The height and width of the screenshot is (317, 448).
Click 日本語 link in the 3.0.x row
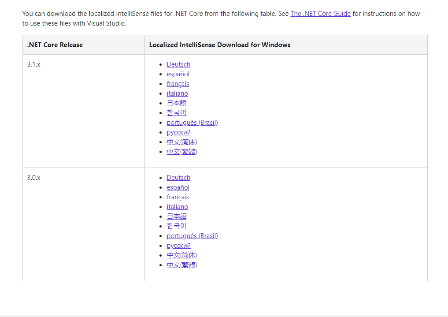click(x=177, y=216)
